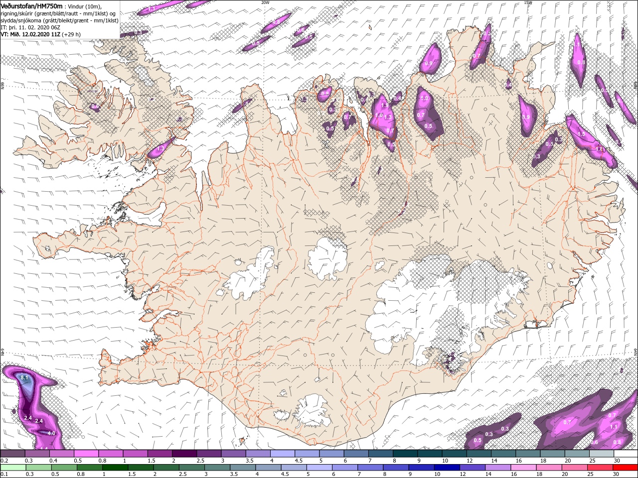Click the 'slydda/snjókoma' legend description line
Screen dimensions: 638x478
pos(59,20)
